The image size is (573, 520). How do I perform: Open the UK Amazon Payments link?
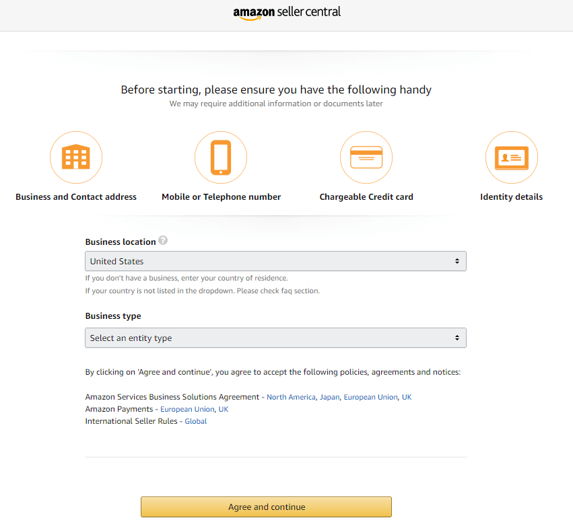(223, 409)
